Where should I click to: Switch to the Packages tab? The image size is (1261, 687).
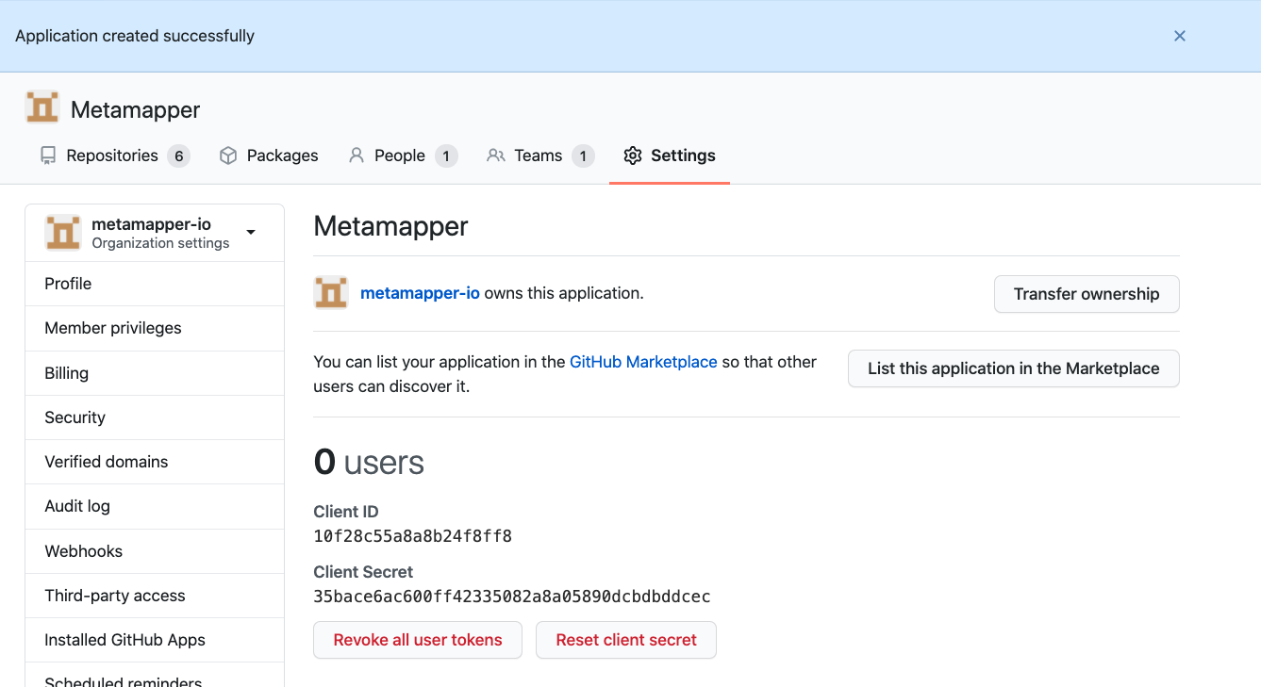pos(269,155)
